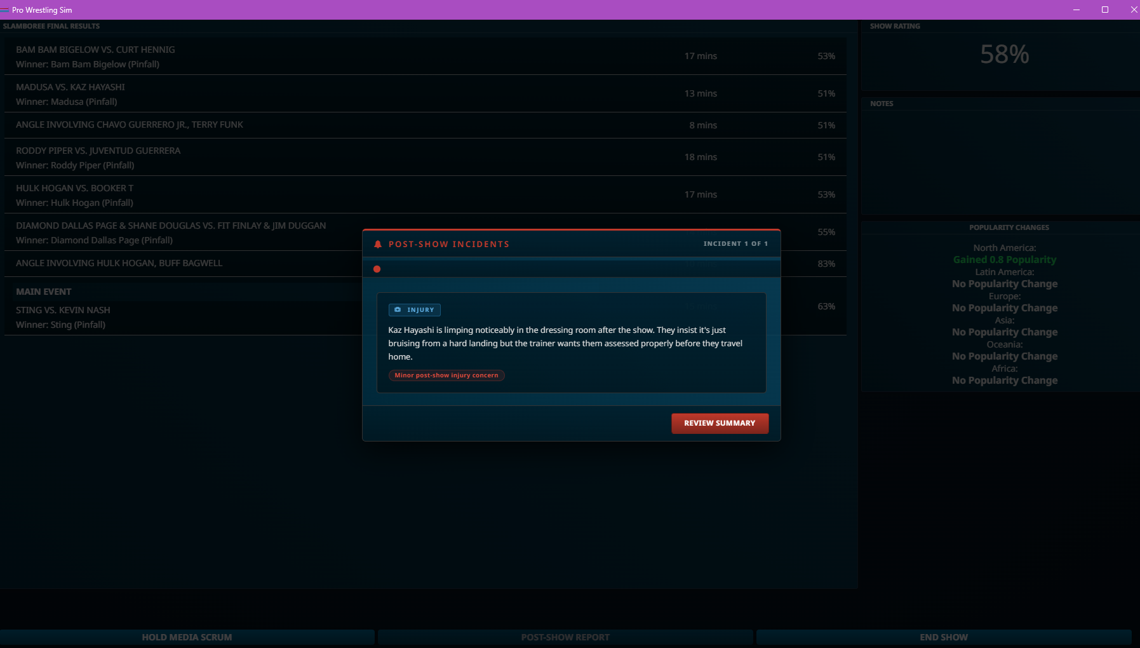Click the 58% show rating value
This screenshot has height=648, width=1140.
click(1004, 55)
